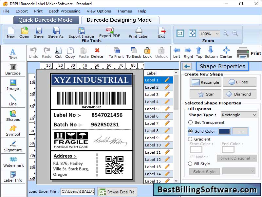Choose Save As in File Tools
The height and width of the screenshot is (197, 262).
[56, 33]
